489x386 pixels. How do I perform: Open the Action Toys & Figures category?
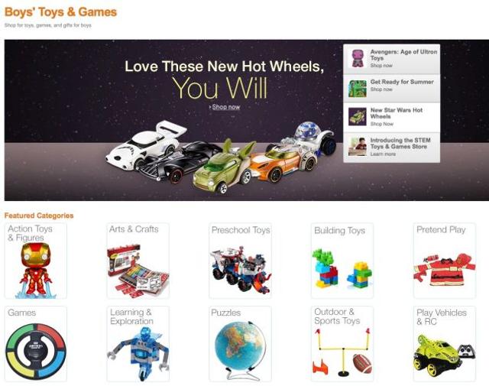(36, 261)
